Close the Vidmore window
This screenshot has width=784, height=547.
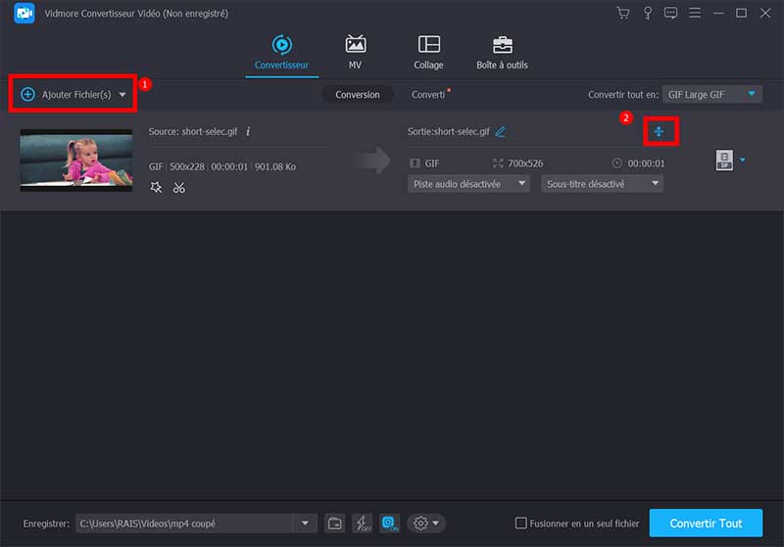coord(765,13)
